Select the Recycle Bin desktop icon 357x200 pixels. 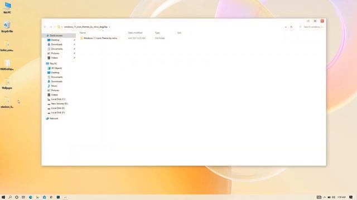7,27
